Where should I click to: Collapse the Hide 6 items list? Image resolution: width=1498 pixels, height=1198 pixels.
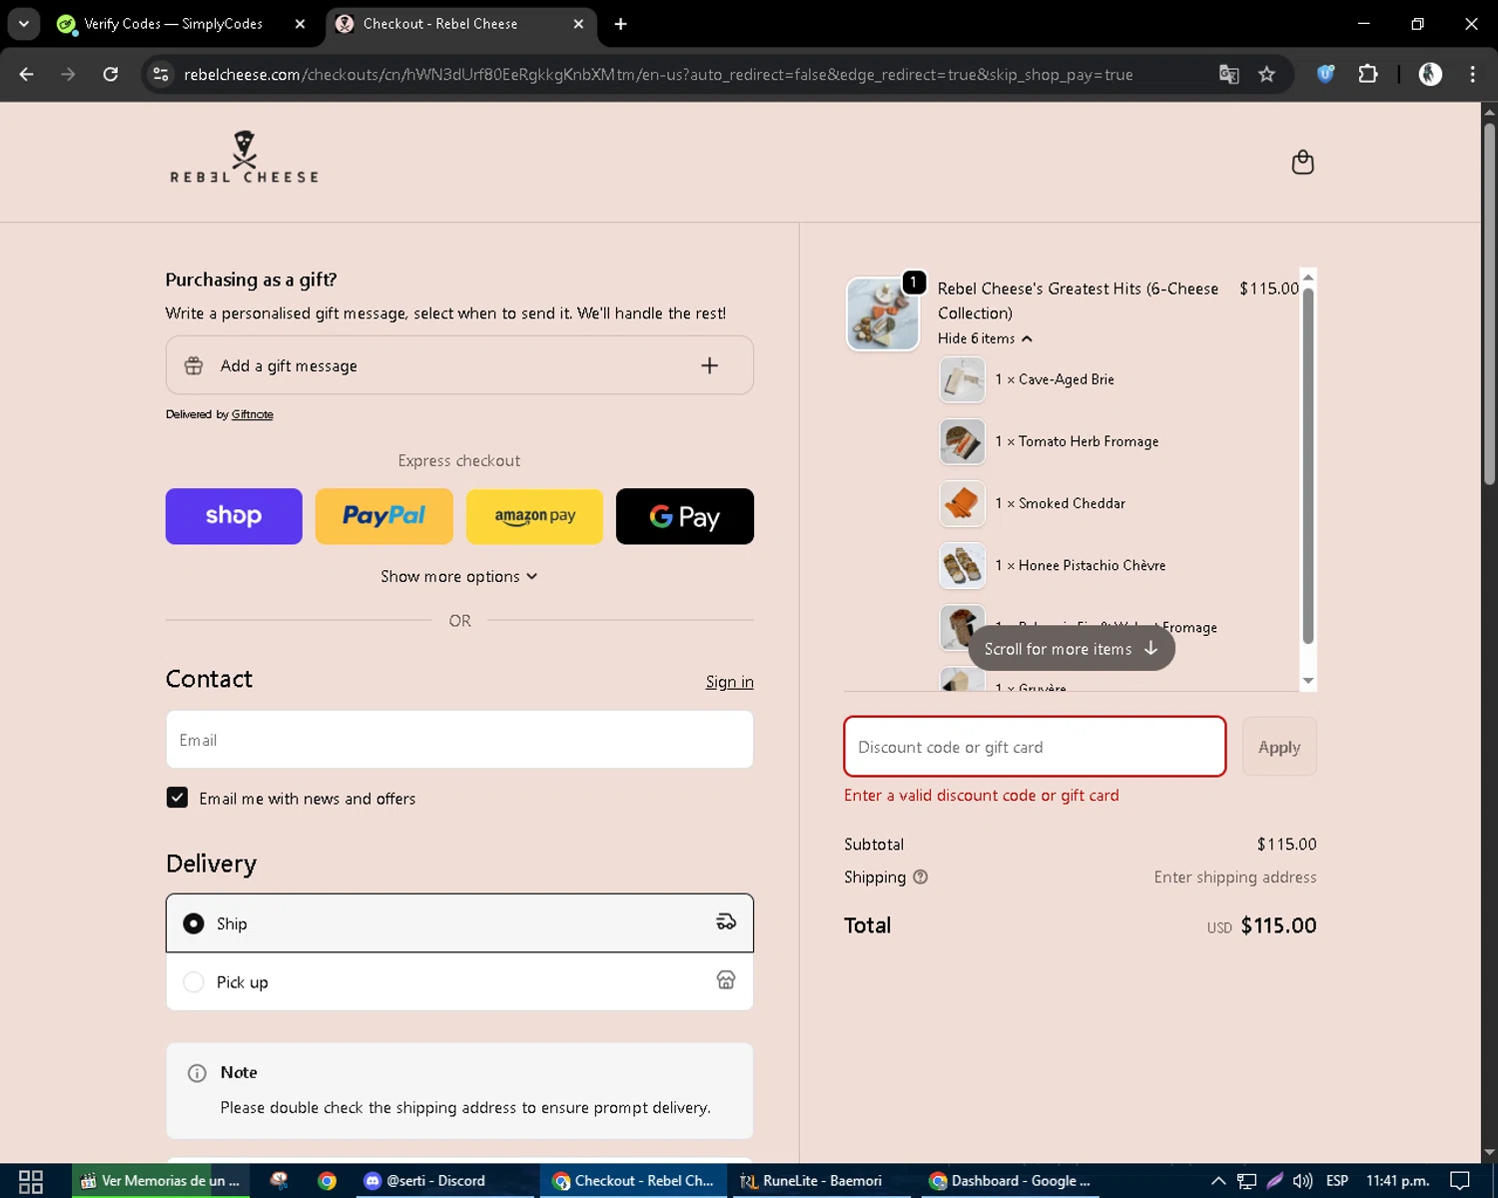coord(985,338)
